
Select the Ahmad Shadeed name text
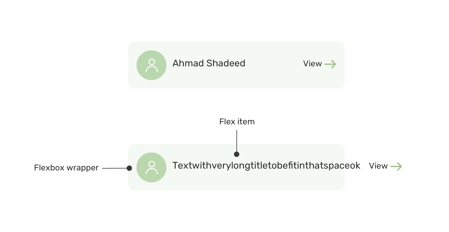coord(209,63)
